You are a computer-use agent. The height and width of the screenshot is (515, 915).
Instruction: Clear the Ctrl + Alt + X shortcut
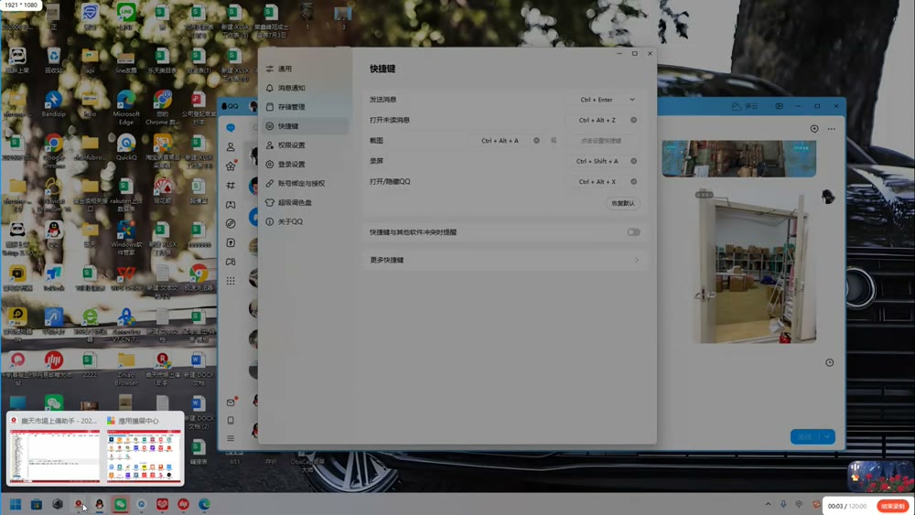[634, 181]
